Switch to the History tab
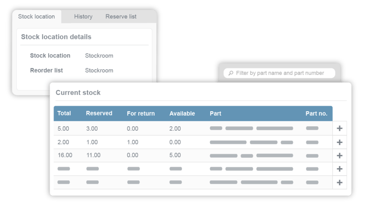Viewport: 370px width, 208px height. point(83,17)
